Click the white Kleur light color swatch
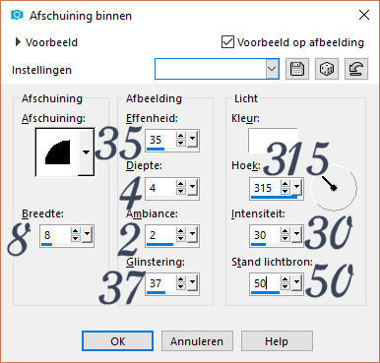 (x=273, y=141)
